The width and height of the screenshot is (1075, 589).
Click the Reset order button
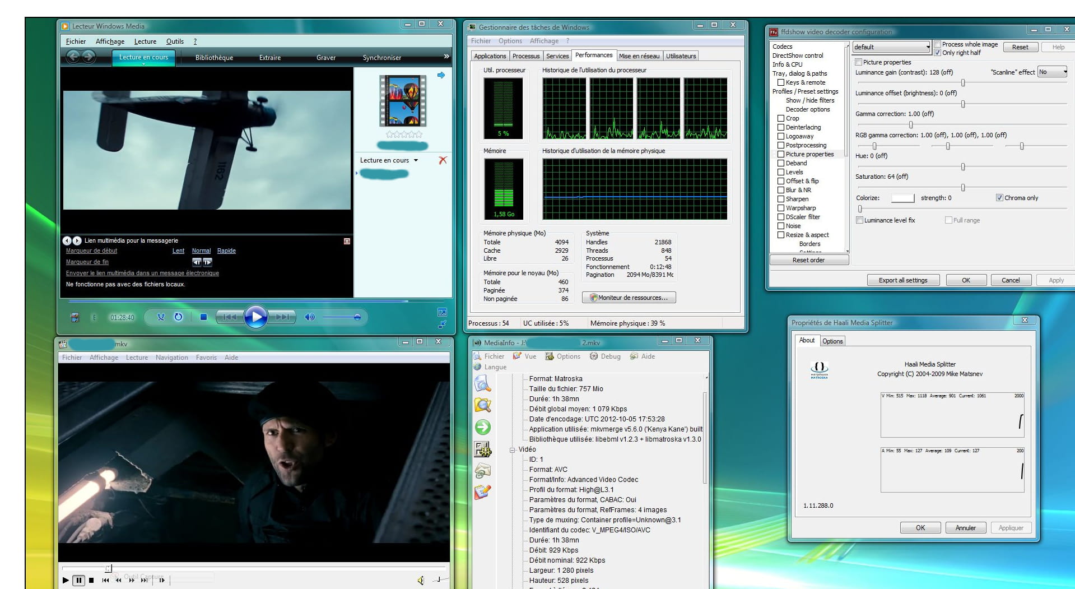pyautogui.click(x=809, y=260)
